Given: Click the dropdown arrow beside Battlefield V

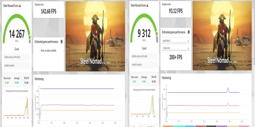Looking at the screenshot, I should point(188,41).
